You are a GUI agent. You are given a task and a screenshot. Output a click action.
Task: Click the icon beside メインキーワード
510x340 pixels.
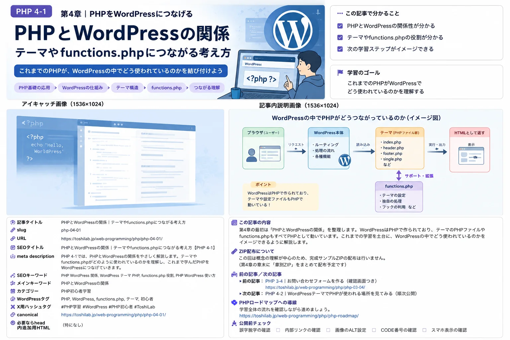13,283
